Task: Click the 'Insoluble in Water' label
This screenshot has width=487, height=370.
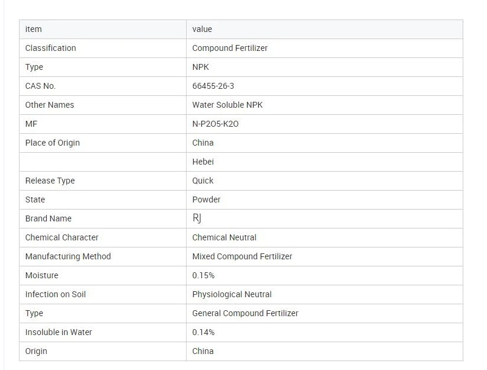Action: (x=59, y=332)
